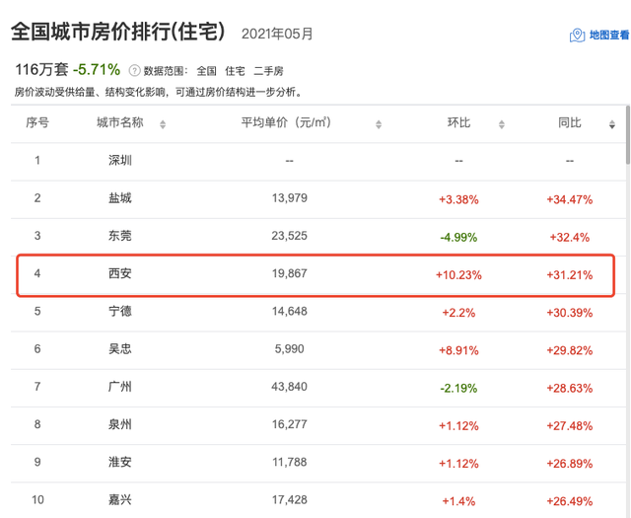The width and height of the screenshot is (631, 518).
Task: Click the 序号 column header
Action: pos(37,122)
